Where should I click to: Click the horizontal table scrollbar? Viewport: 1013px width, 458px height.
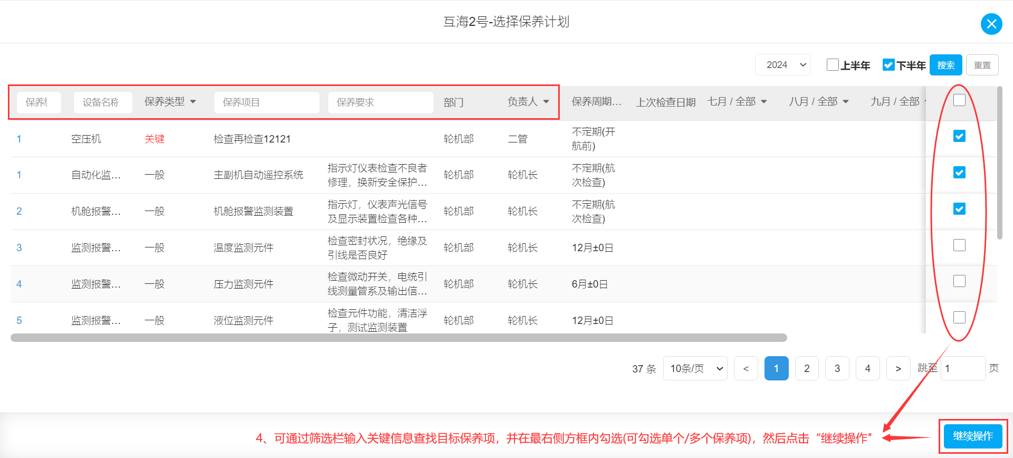pyautogui.click(x=399, y=338)
